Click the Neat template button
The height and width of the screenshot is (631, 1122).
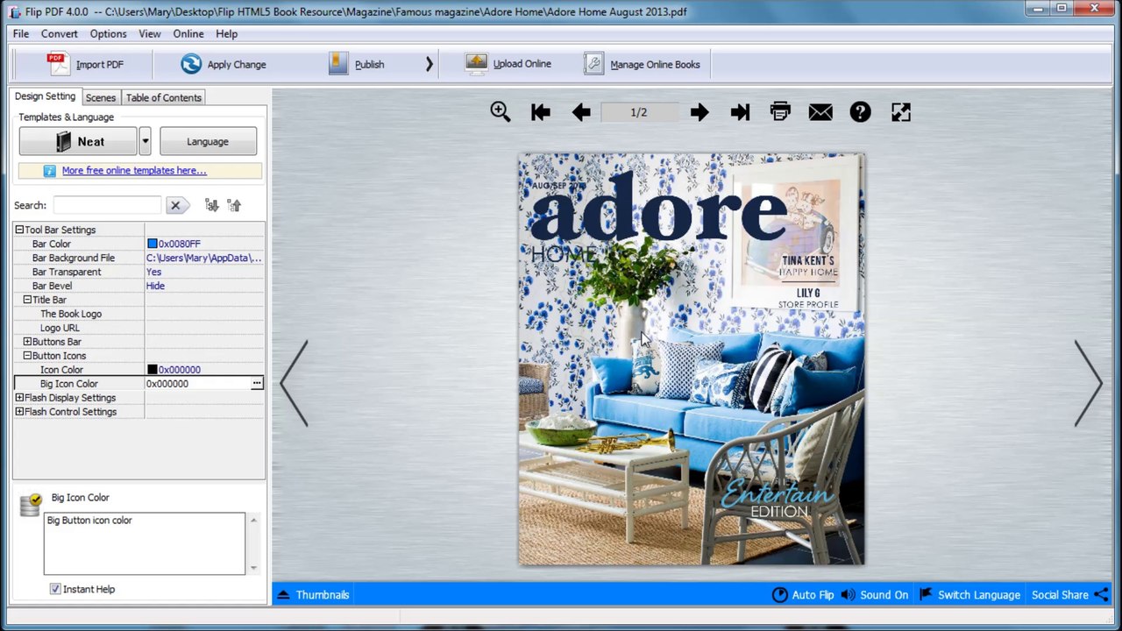point(78,141)
